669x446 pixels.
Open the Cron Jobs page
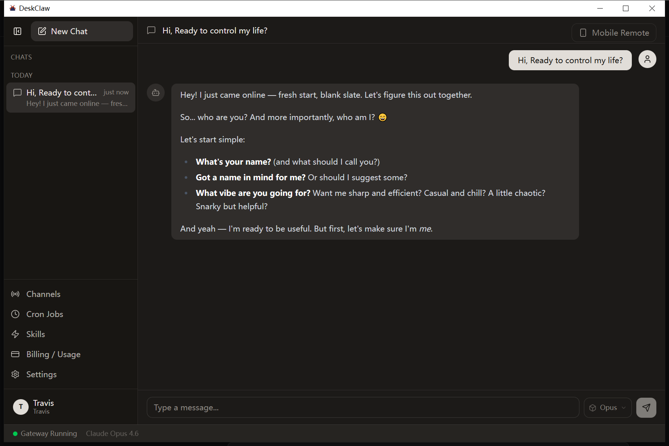point(45,314)
